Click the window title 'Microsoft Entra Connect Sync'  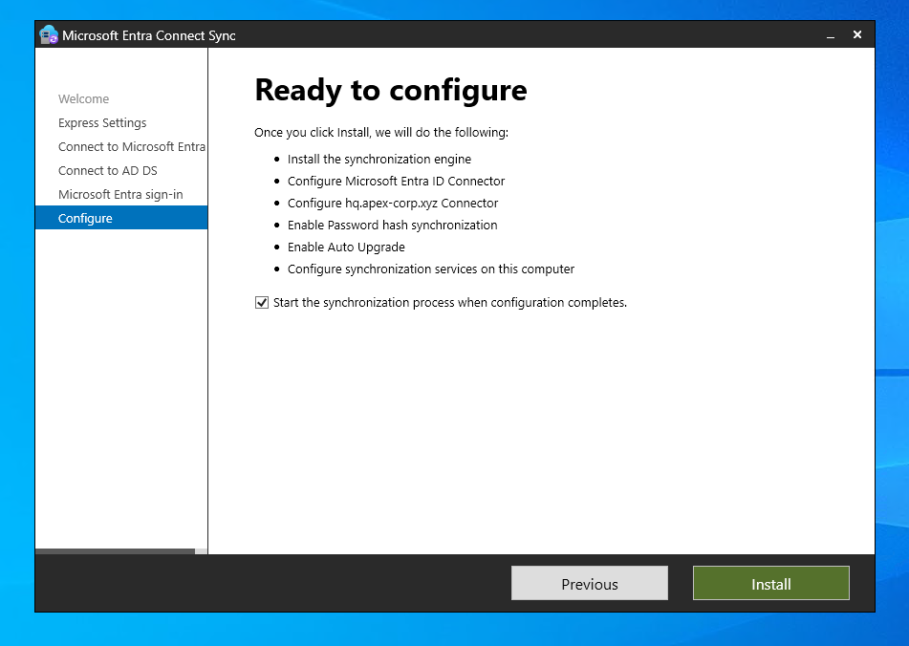(x=149, y=35)
